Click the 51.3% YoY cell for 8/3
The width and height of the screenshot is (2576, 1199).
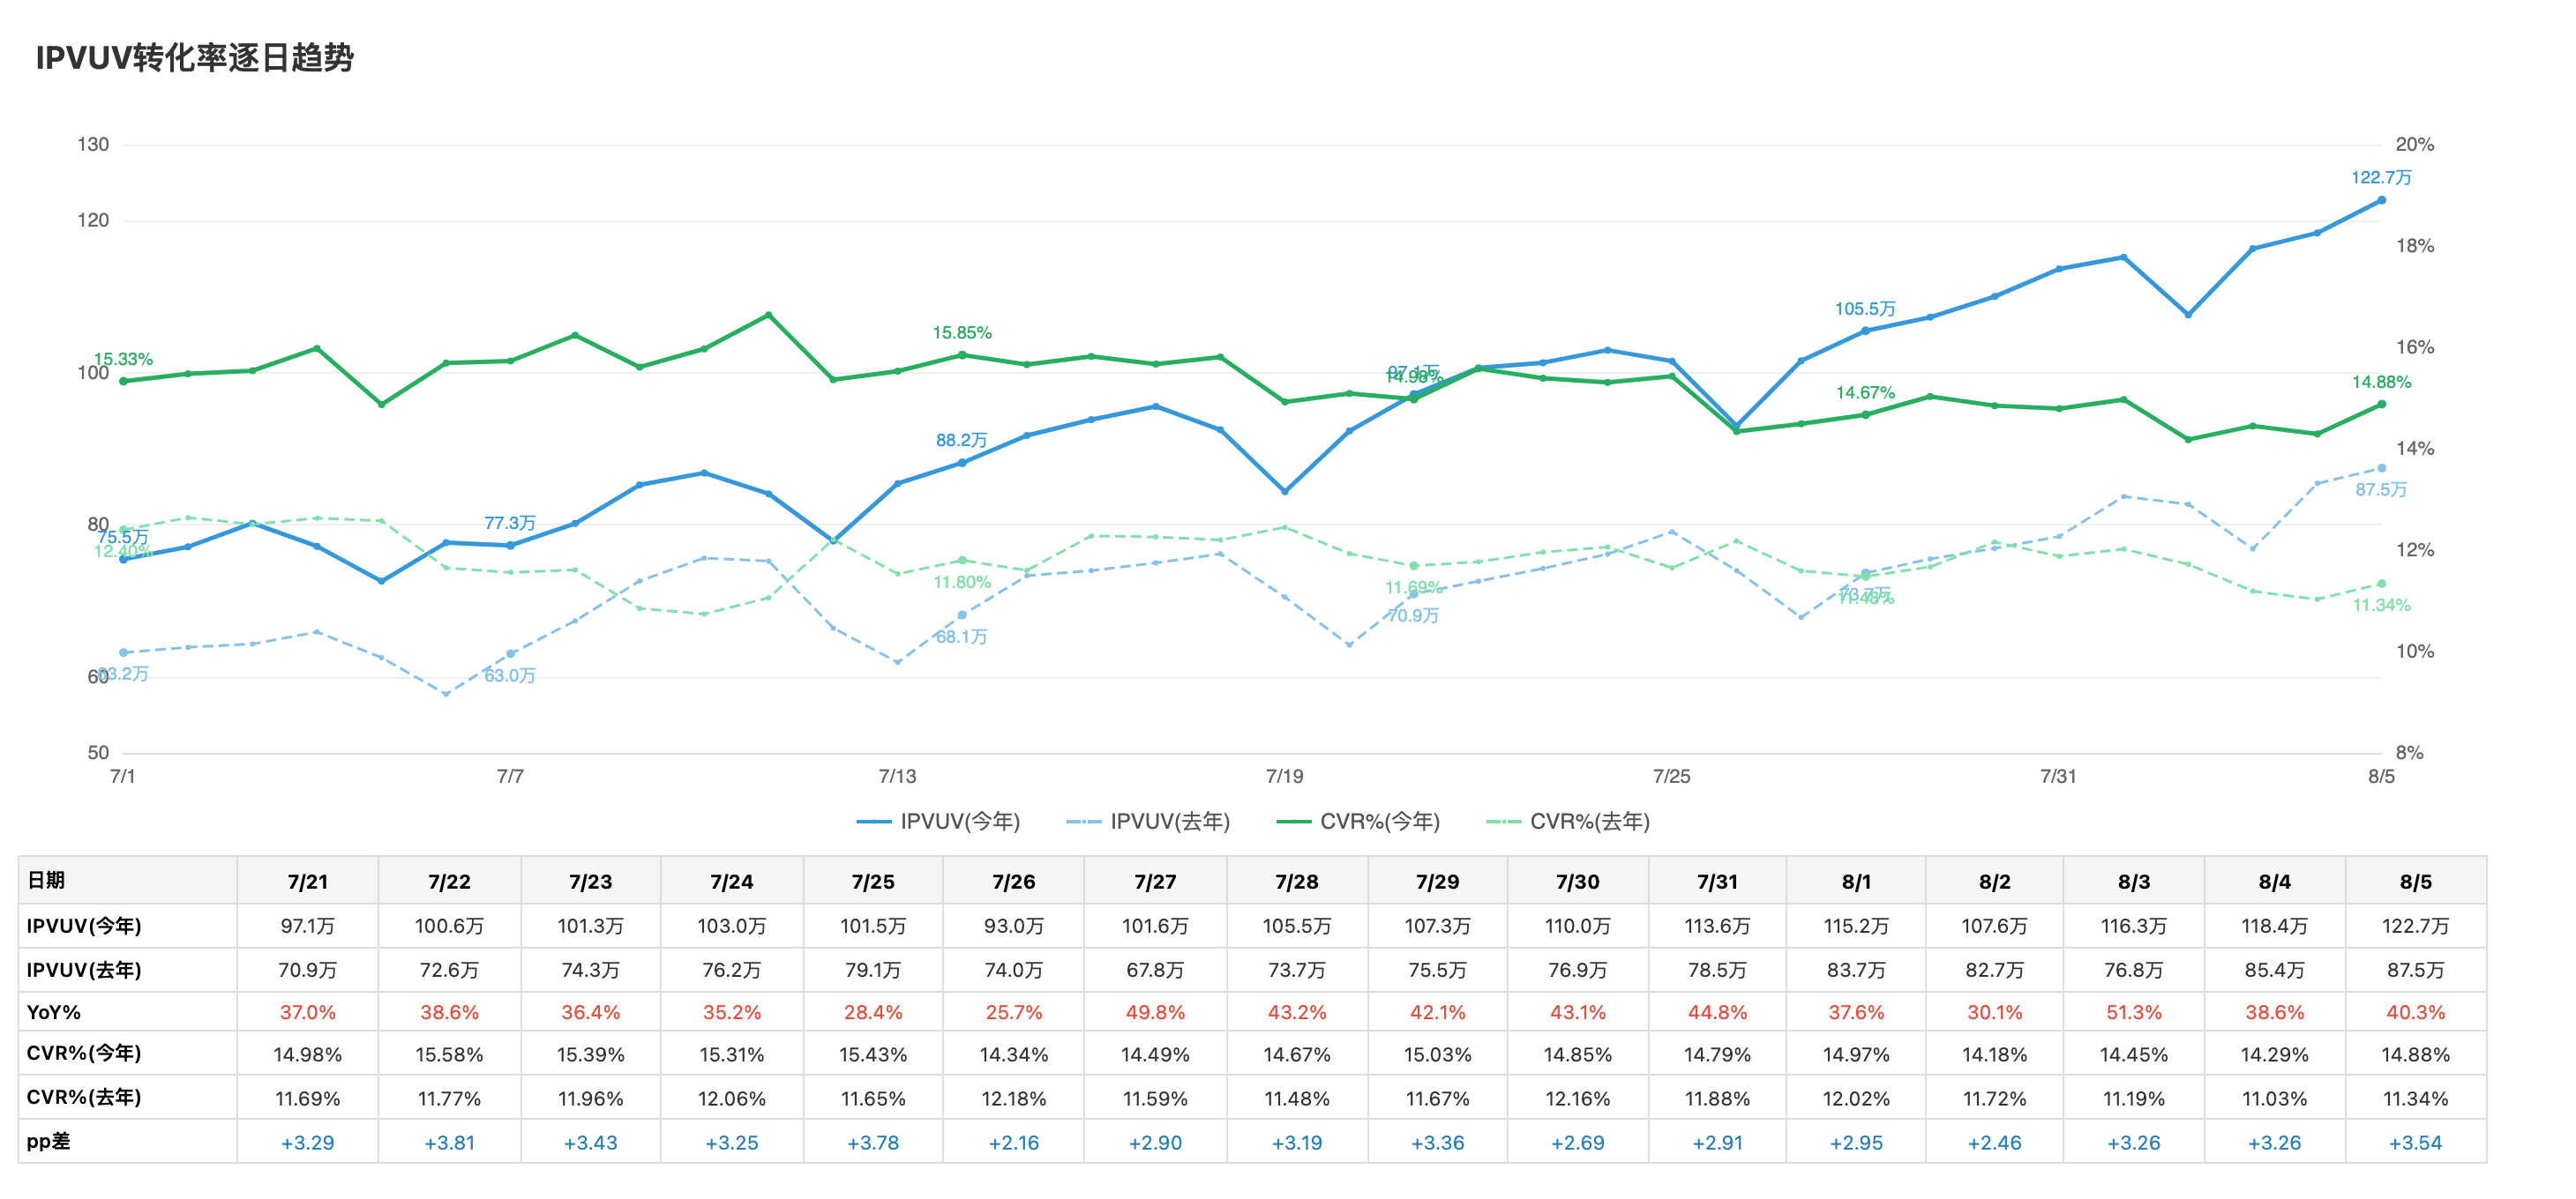[x=2134, y=1012]
